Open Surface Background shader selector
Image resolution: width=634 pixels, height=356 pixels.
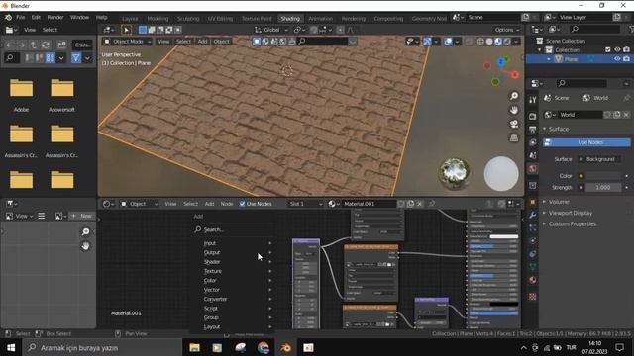[599, 159]
